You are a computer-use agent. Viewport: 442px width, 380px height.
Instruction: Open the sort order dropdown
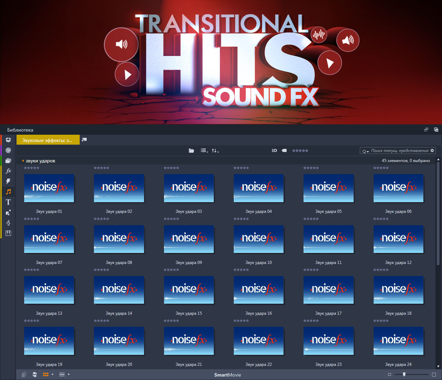pos(215,151)
